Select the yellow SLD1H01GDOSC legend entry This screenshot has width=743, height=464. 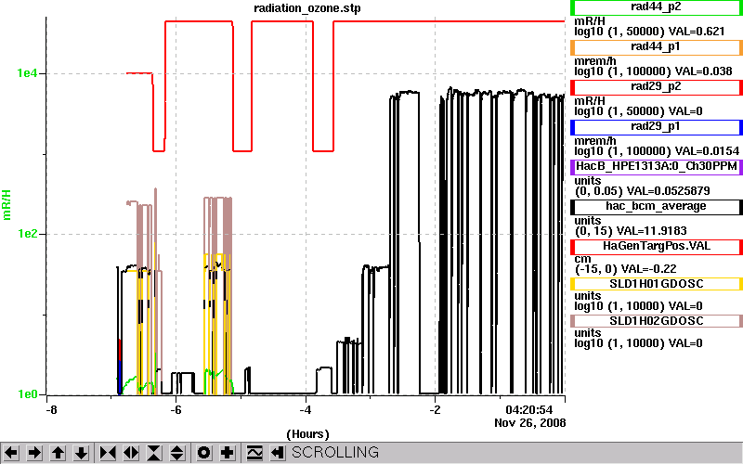pyautogui.click(x=656, y=284)
